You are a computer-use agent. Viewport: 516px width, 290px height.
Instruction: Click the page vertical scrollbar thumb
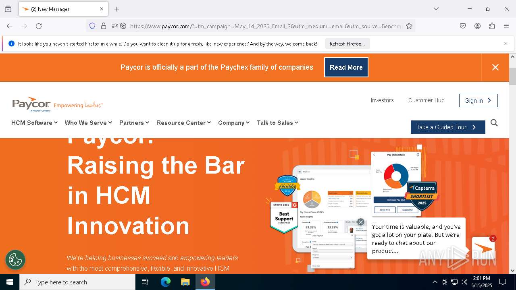(512, 76)
